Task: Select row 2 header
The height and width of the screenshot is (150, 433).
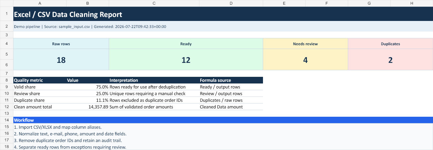Action: (x=7, y=26)
